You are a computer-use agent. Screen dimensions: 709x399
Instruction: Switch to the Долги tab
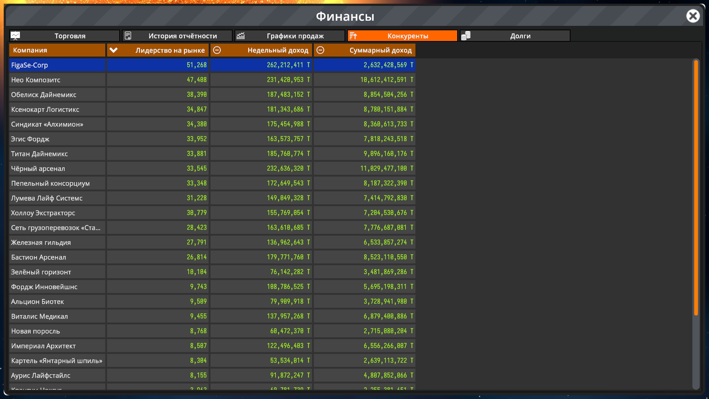[x=520, y=36]
